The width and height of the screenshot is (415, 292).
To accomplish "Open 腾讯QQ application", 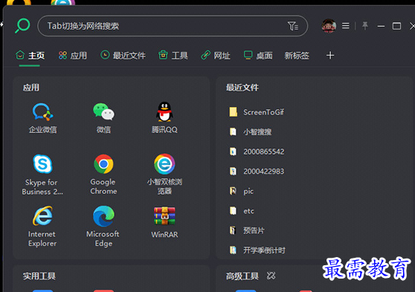I will (x=164, y=118).
